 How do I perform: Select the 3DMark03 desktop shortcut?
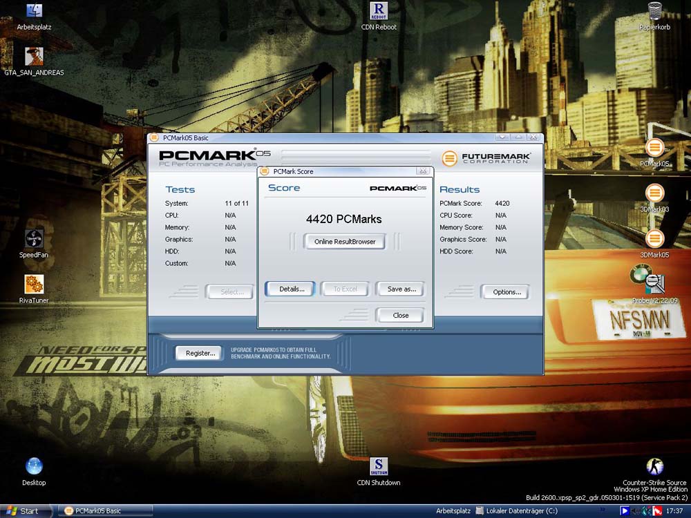[654, 198]
